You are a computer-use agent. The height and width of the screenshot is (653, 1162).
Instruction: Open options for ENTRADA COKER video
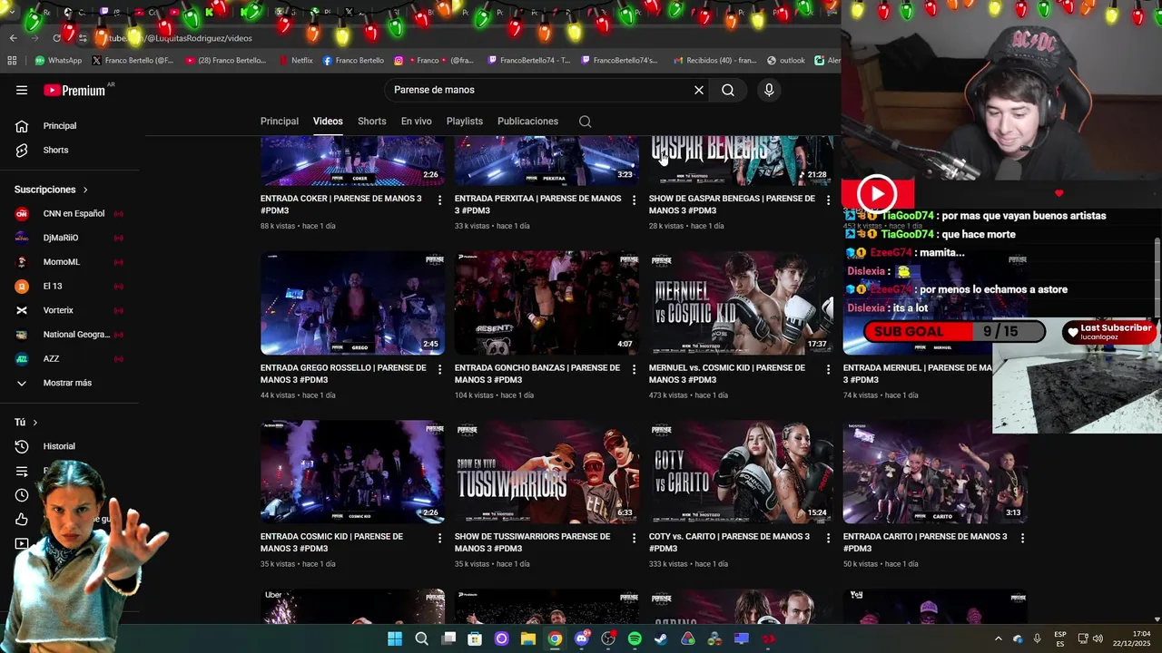pos(439,200)
